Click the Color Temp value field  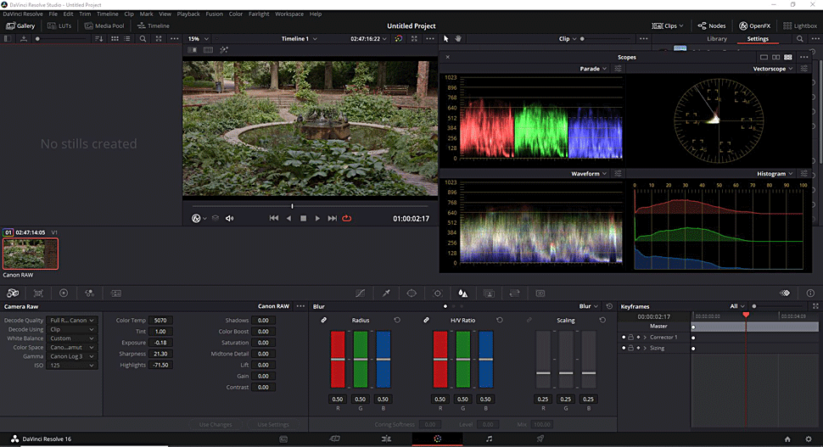click(160, 320)
